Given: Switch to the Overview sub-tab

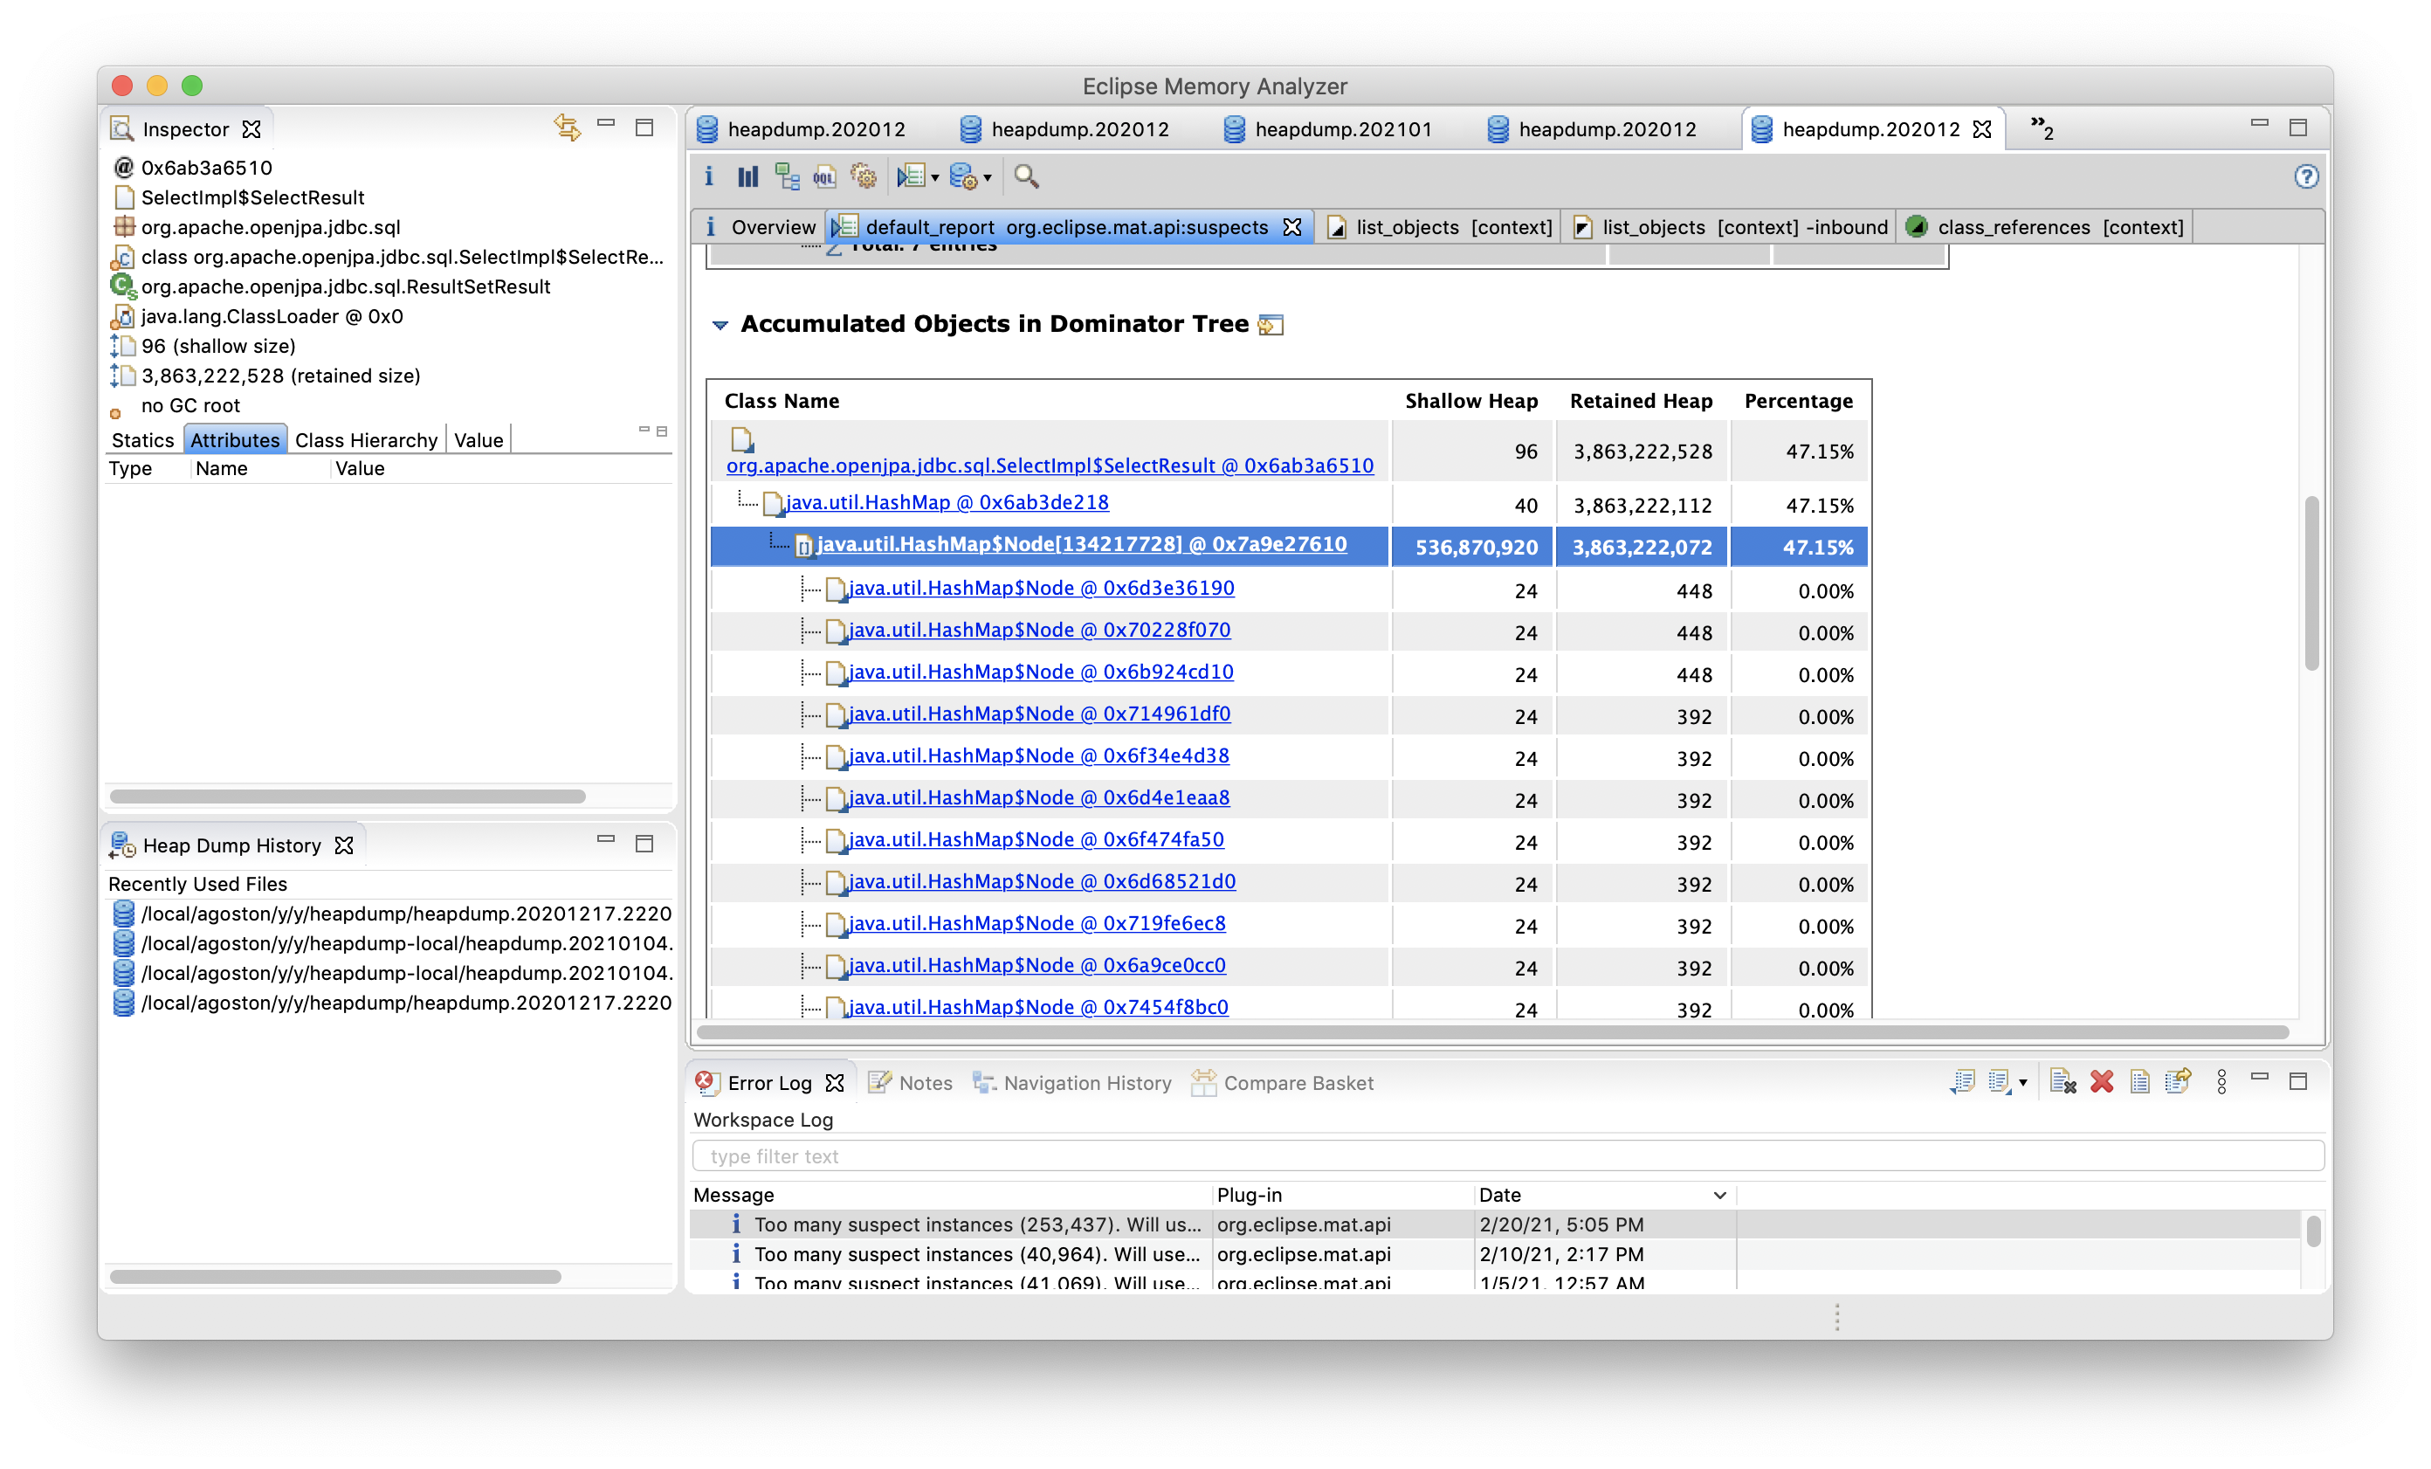Looking at the screenshot, I should click(760, 227).
